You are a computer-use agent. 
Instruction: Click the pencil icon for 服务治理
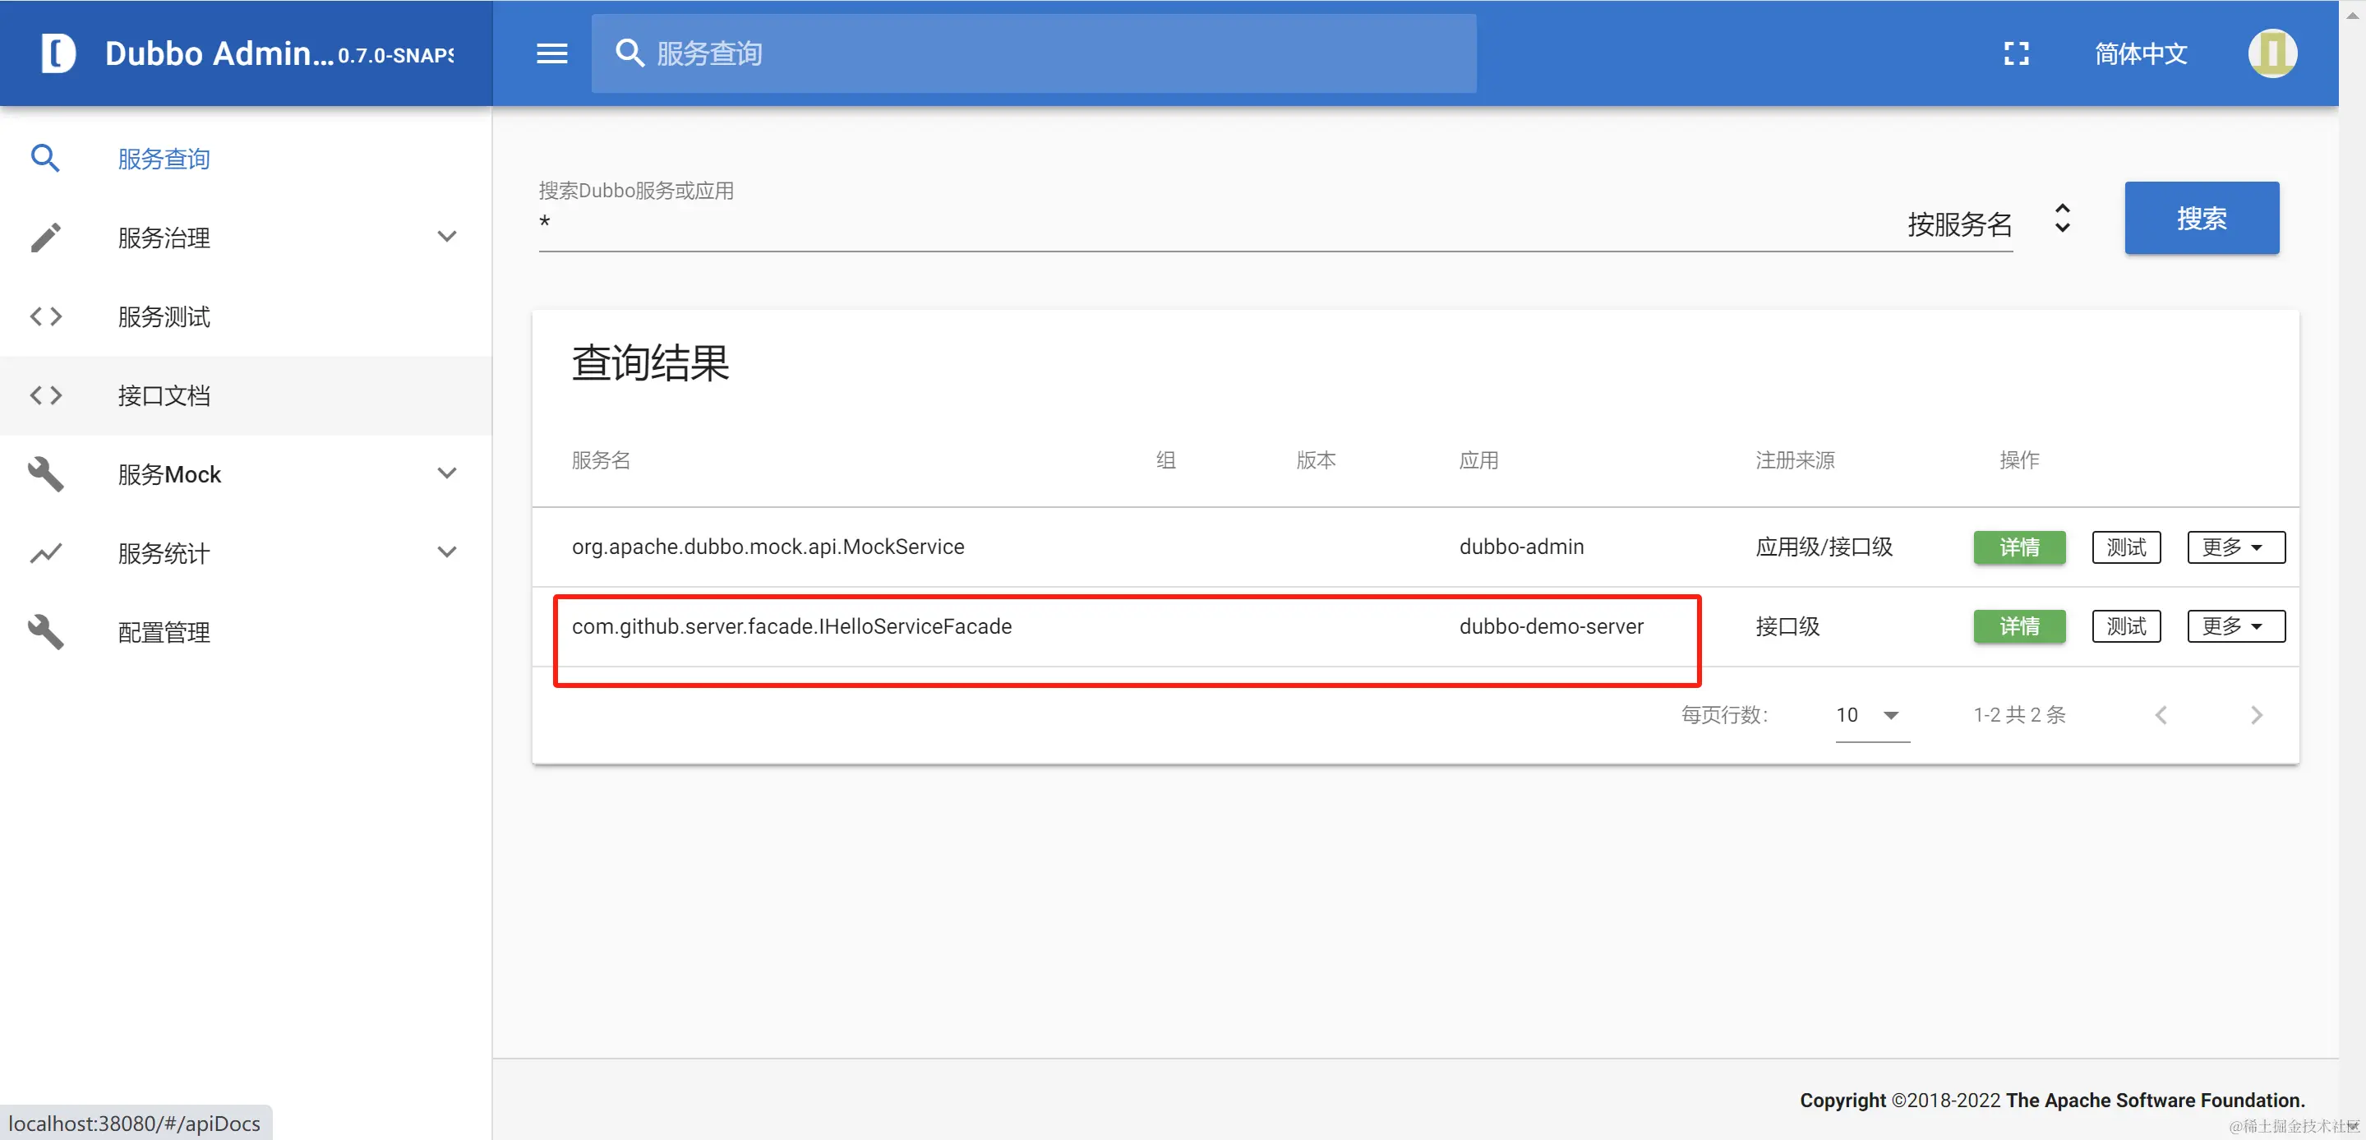point(46,237)
